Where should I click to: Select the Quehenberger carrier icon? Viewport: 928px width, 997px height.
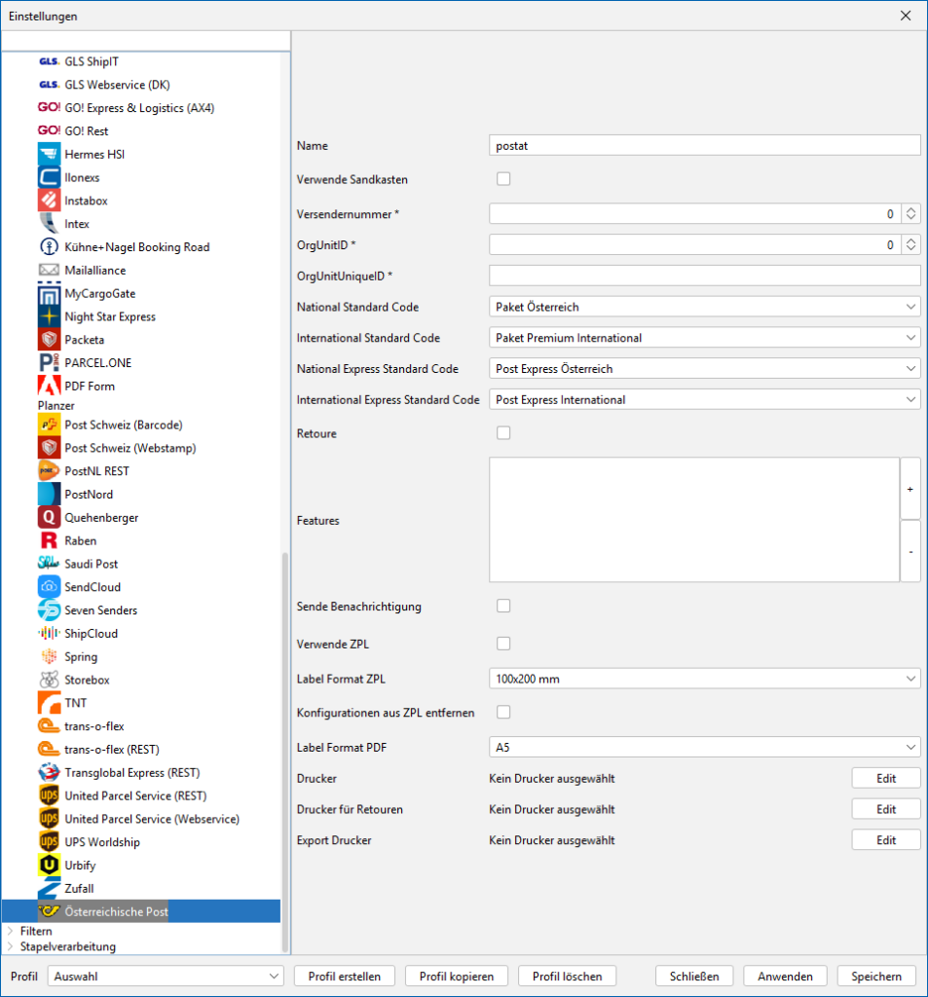point(50,517)
